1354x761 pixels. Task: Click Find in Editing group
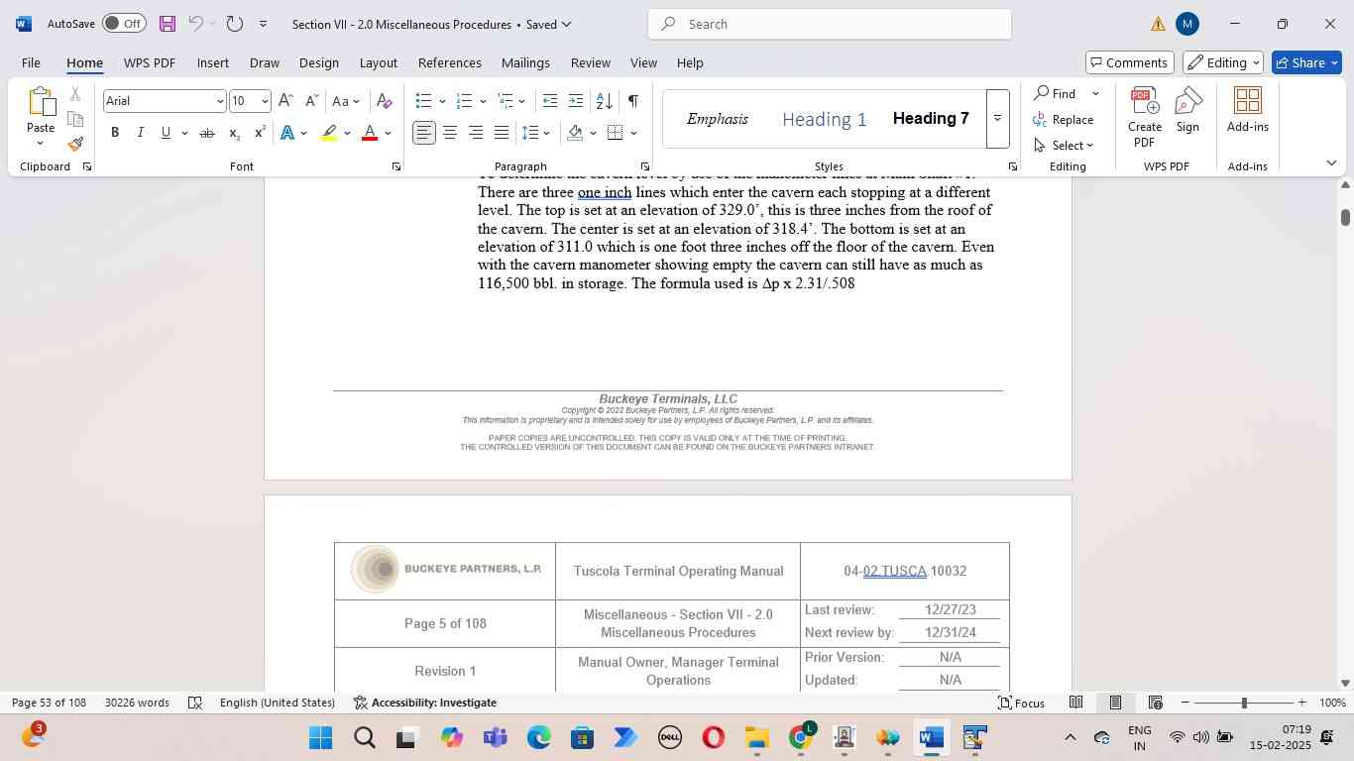tap(1055, 93)
